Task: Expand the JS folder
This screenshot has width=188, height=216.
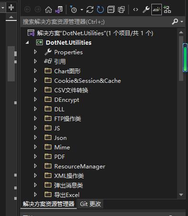Action: coord(35,128)
